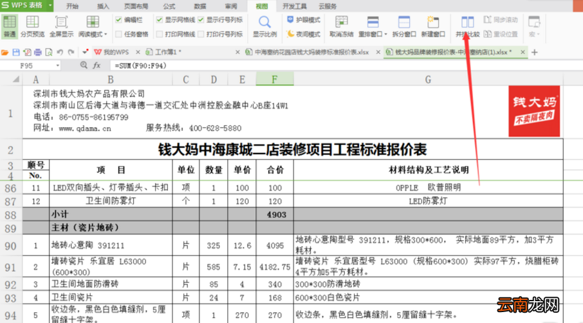Click 取消冻结 unfreeze panes
The width and height of the screenshot is (583, 323).
coord(341,27)
